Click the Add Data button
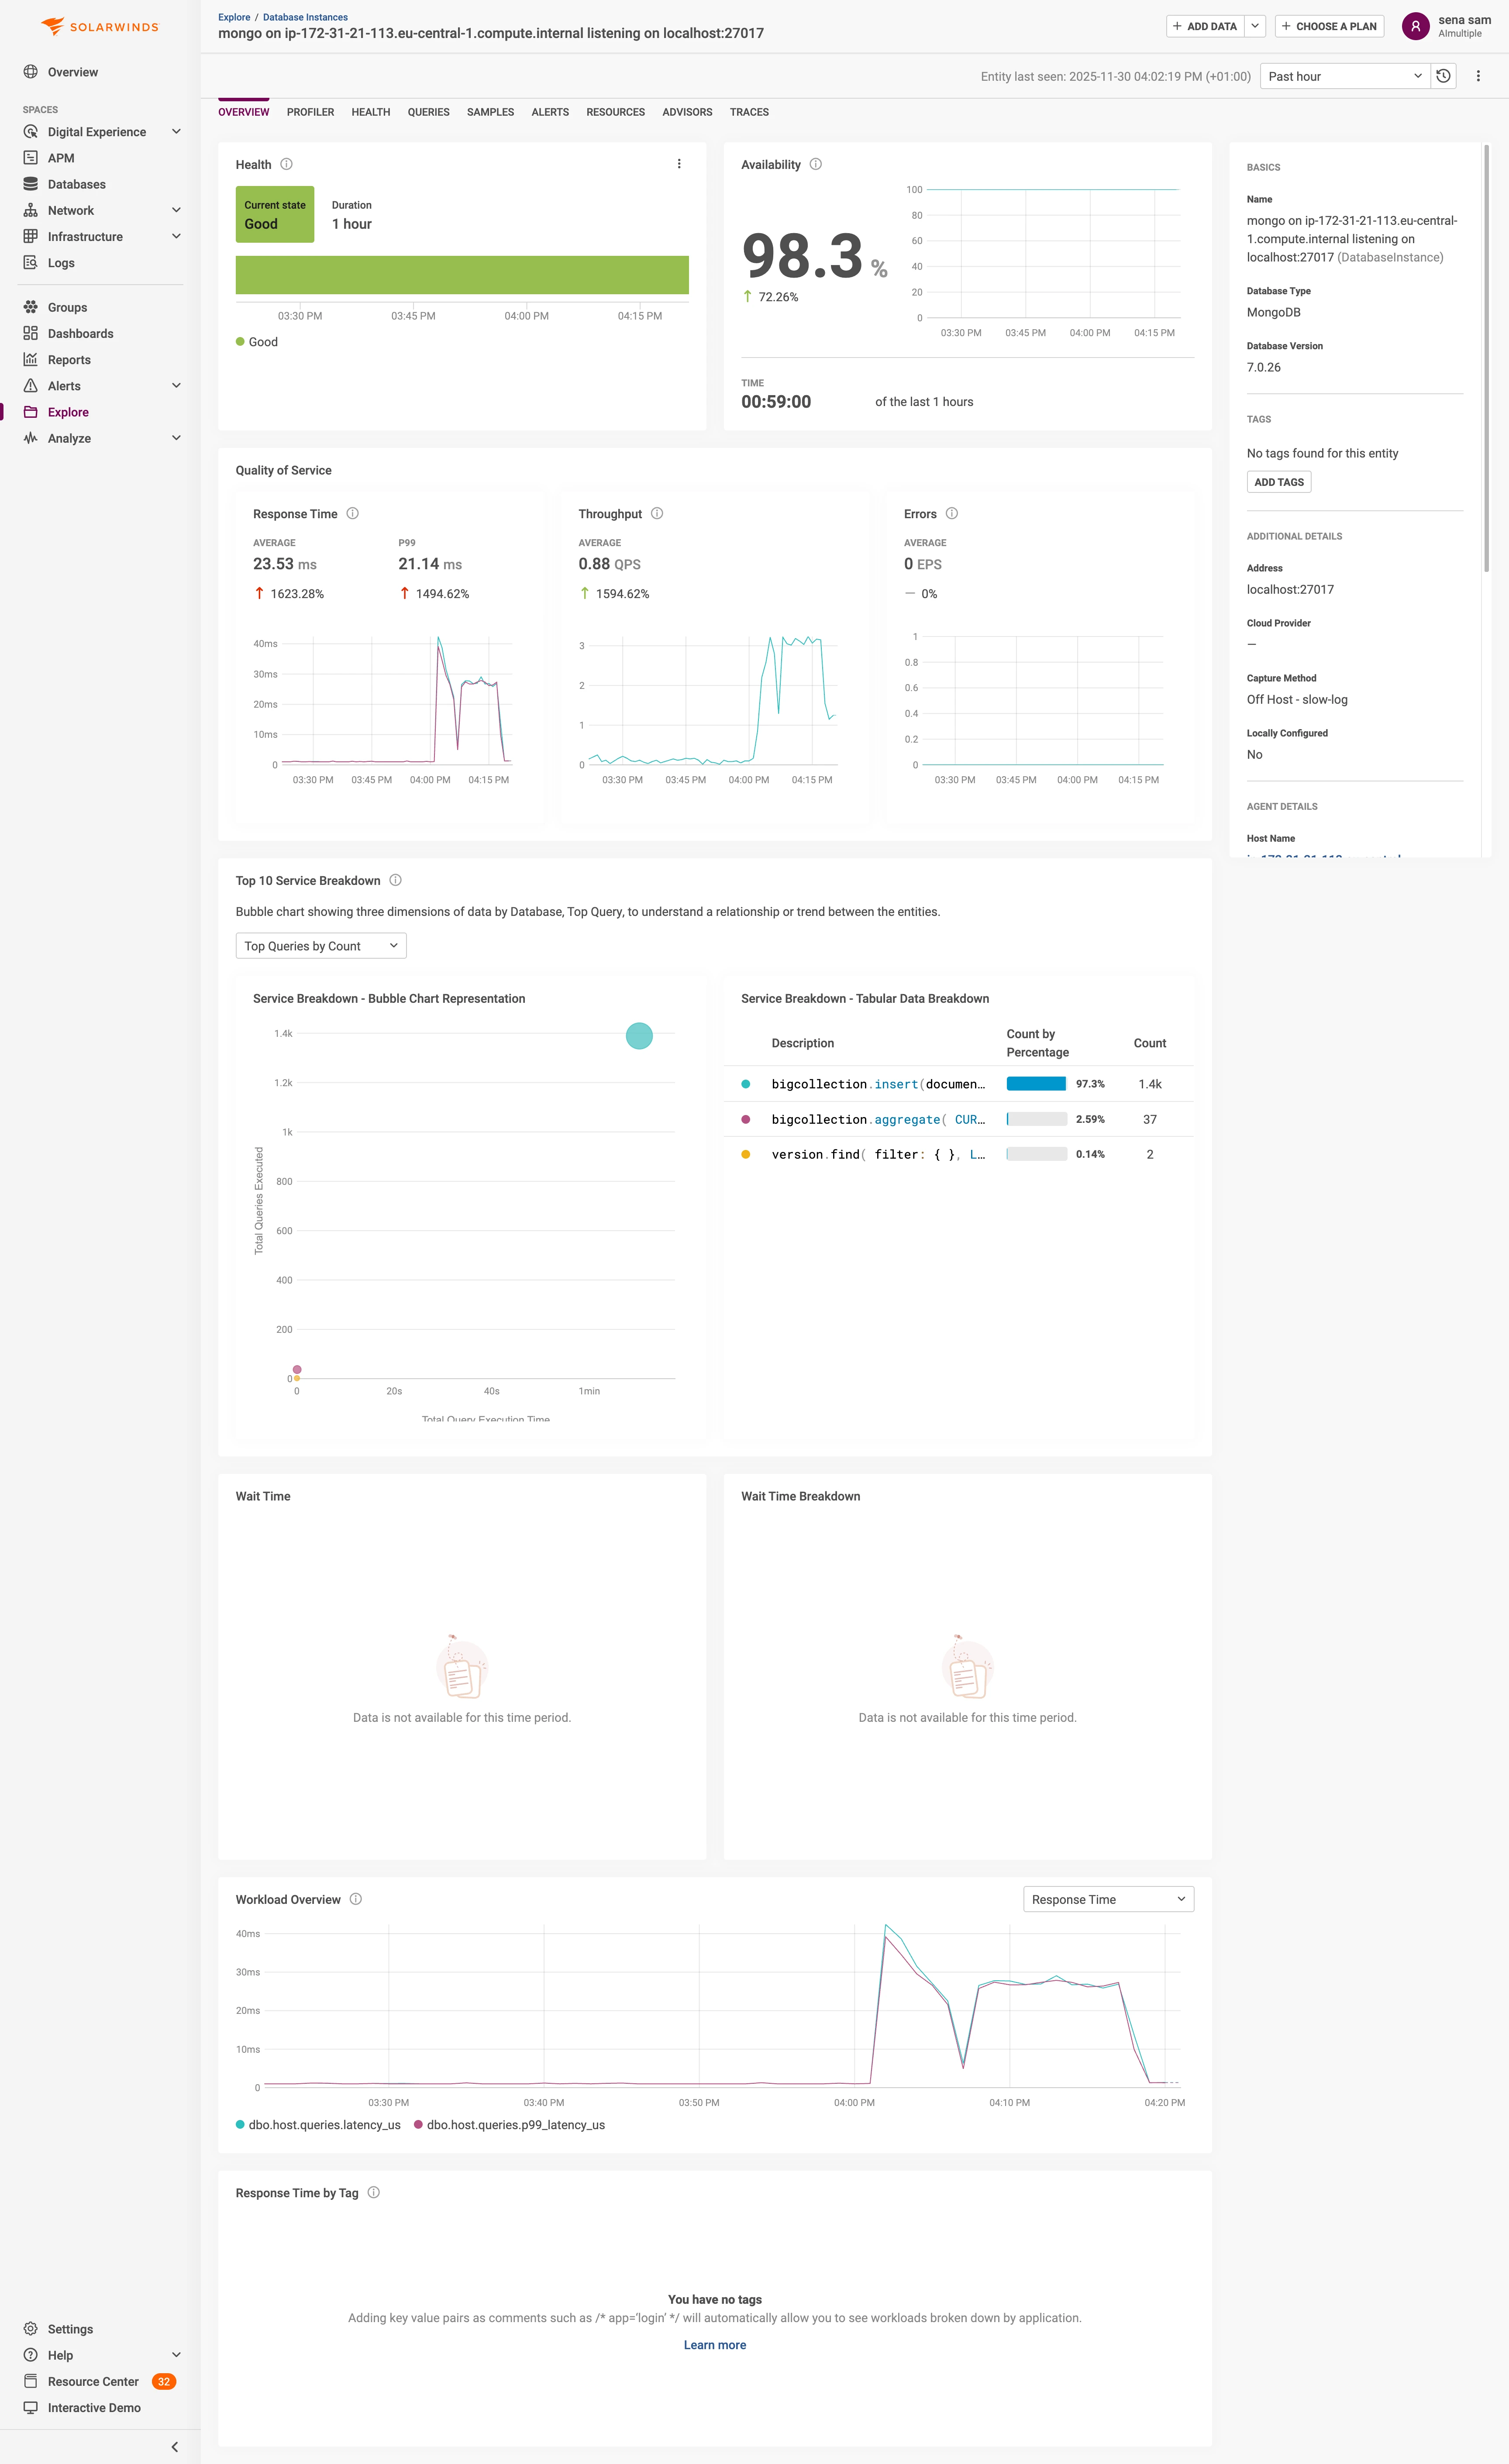Screen dimensions: 1509x2464 click(x=1205, y=26)
